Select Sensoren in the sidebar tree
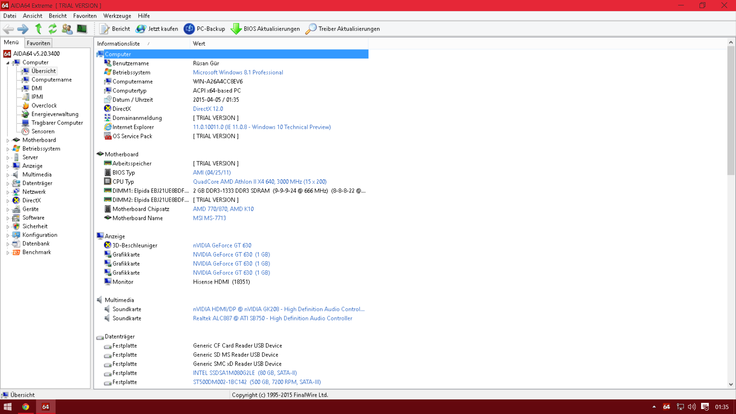 tap(43, 131)
